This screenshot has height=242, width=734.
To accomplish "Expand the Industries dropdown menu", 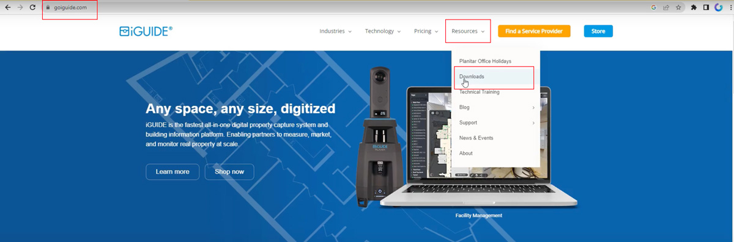I will (335, 31).
